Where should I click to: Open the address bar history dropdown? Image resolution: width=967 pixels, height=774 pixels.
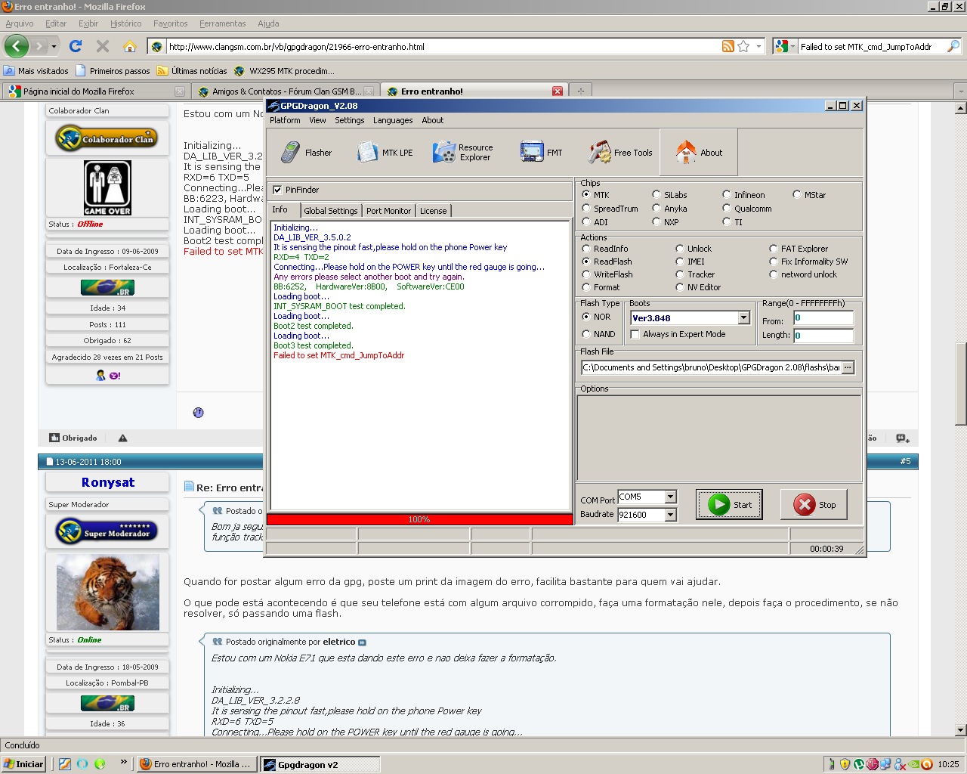click(759, 46)
